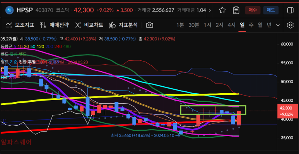
Task: Click the 최저 35,650 low marker label
Action: tap(145, 135)
